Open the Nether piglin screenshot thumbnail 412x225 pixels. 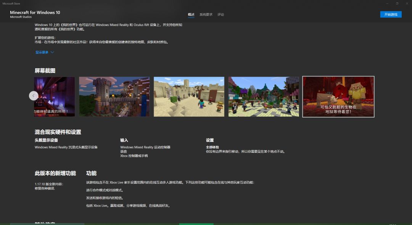338,96
